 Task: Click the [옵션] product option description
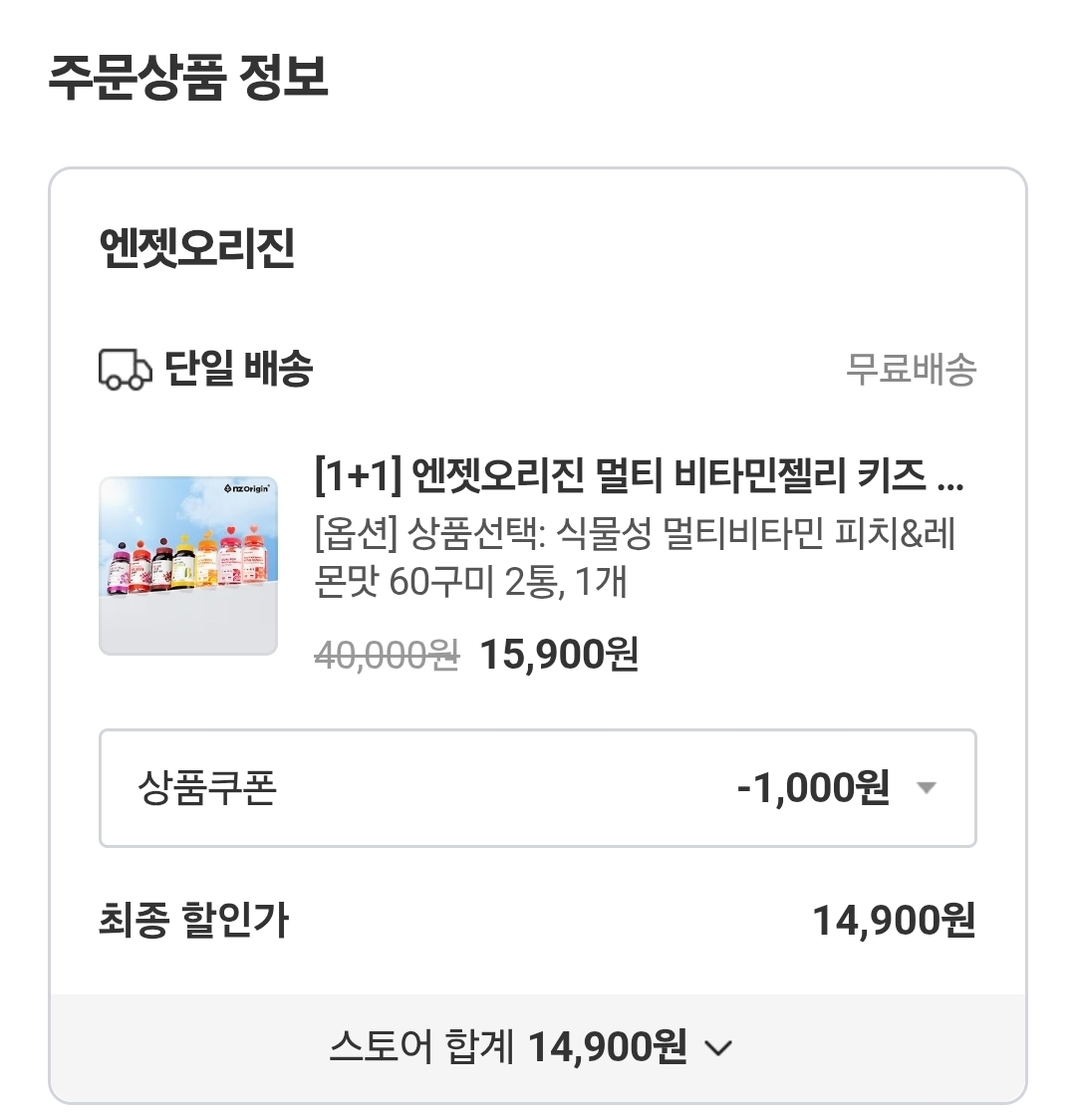point(635,557)
